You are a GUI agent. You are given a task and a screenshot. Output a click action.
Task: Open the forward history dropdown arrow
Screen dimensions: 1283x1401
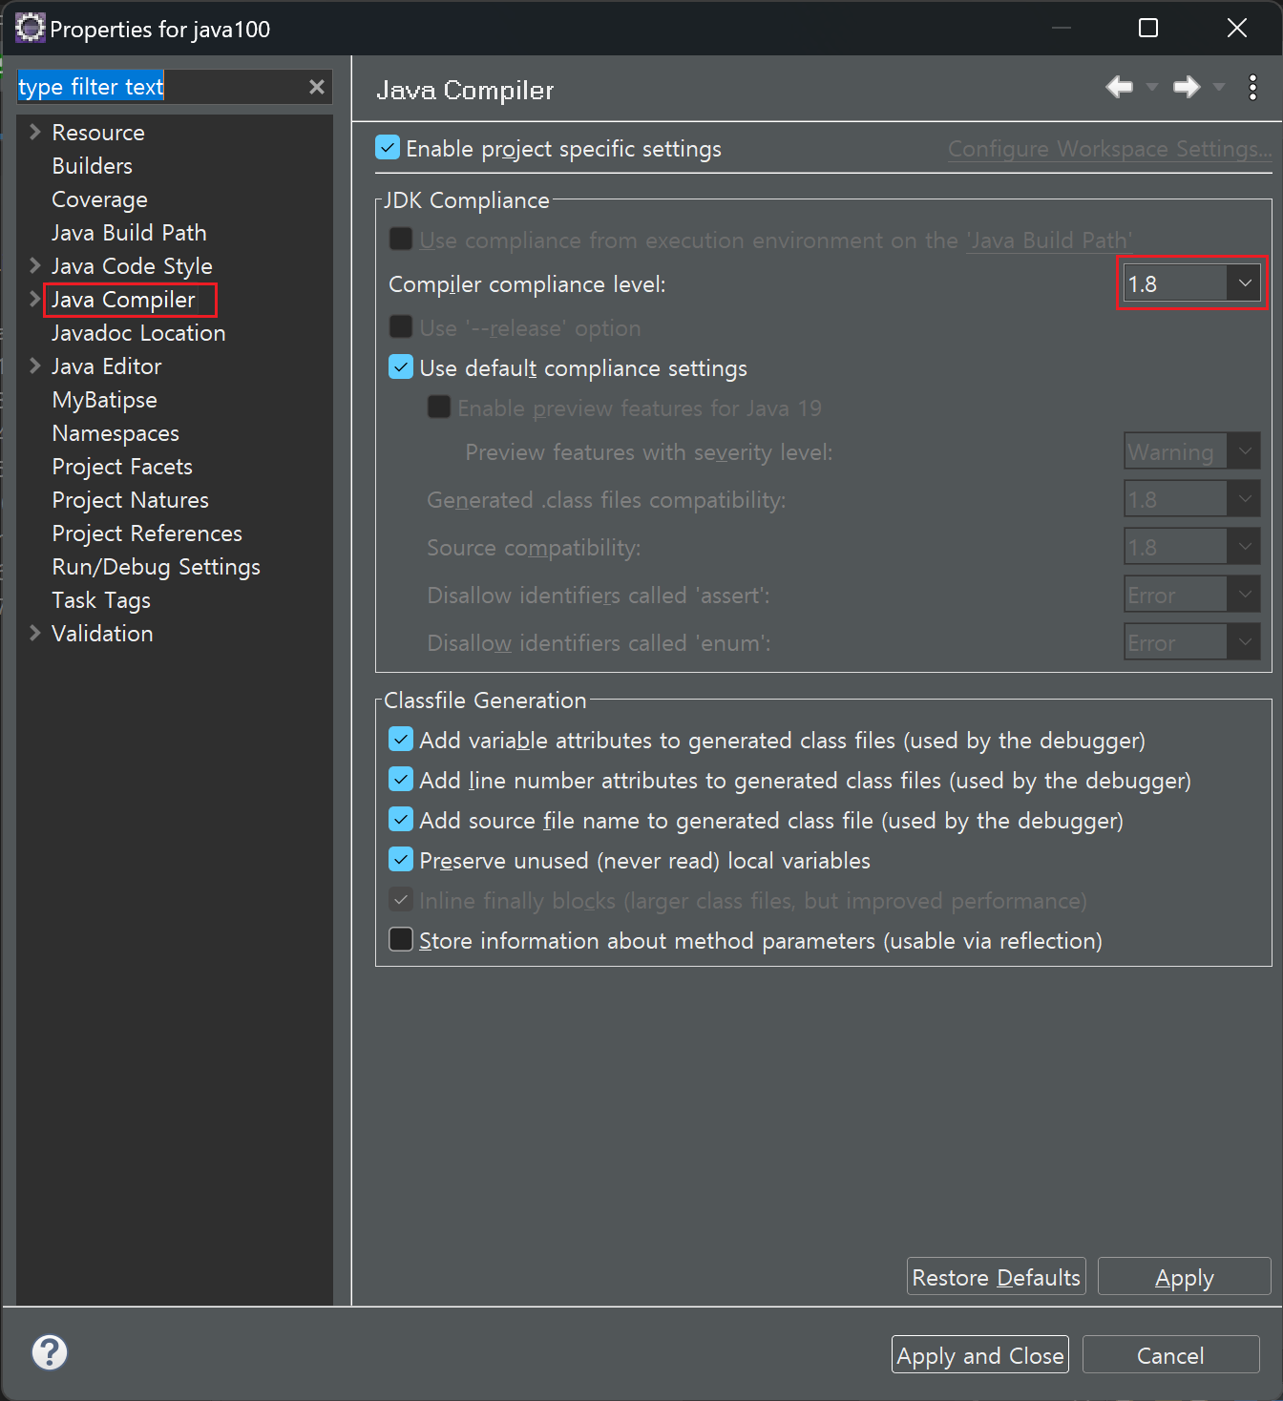point(1218,88)
